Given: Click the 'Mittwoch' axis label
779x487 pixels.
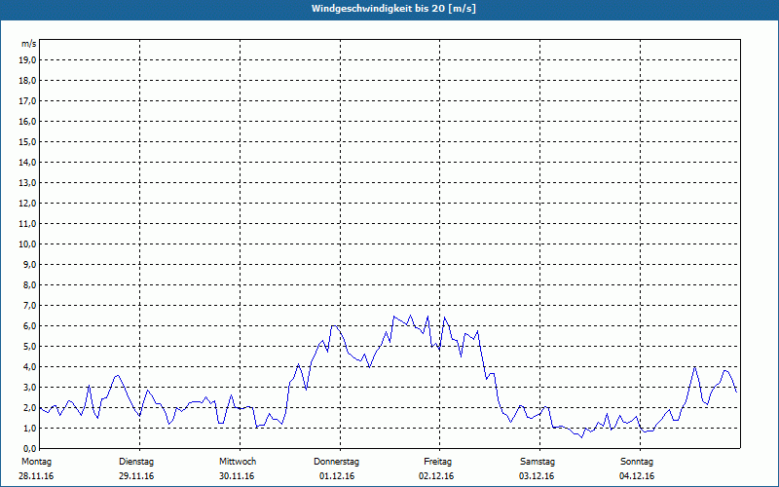Looking at the screenshot, I should pyautogui.click(x=237, y=461).
